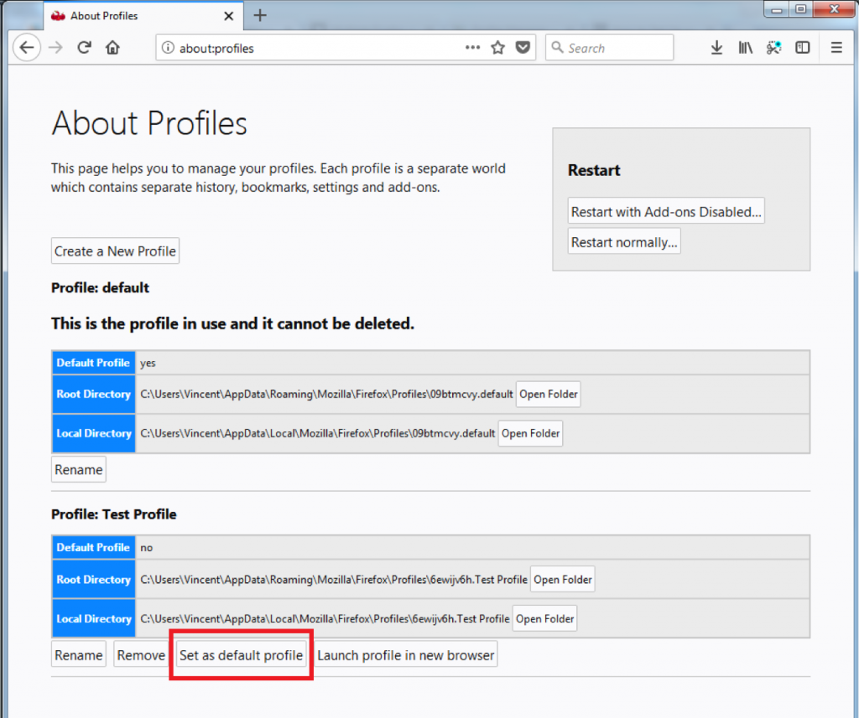This screenshot has width=859, height=718.
Task: Click Restart normally
Action: click(x=624, y=241)
